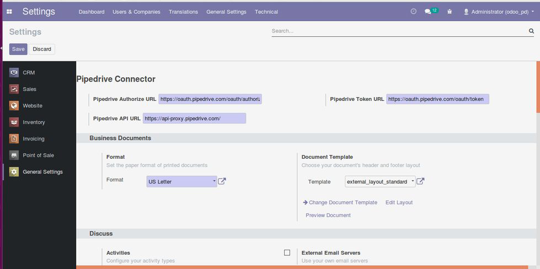Click the Pipedrive API URL field
This screenshot has width=540, height=269.
(194, 119)
